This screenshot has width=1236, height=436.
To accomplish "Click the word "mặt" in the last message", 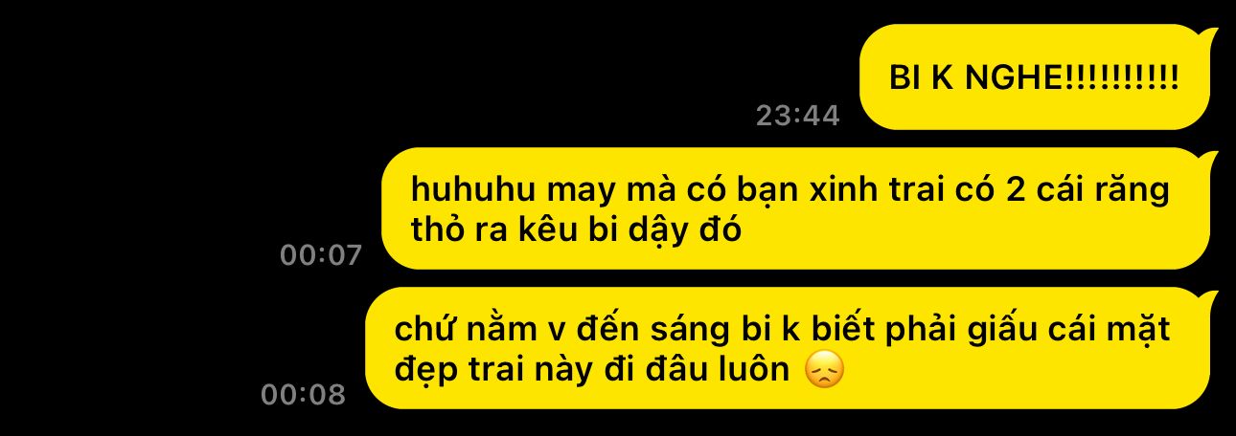I will click(1138, 331).
